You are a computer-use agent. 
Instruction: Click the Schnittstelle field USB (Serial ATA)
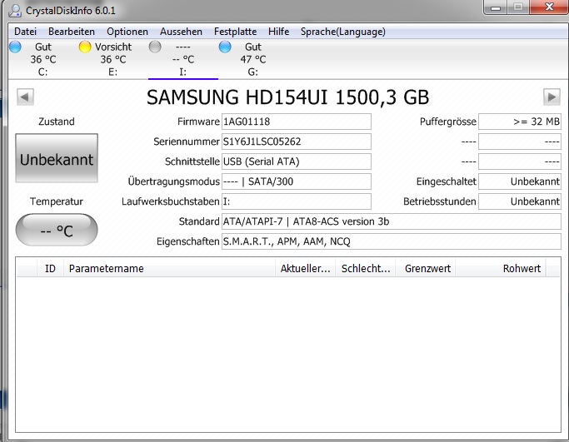[297, 161]
